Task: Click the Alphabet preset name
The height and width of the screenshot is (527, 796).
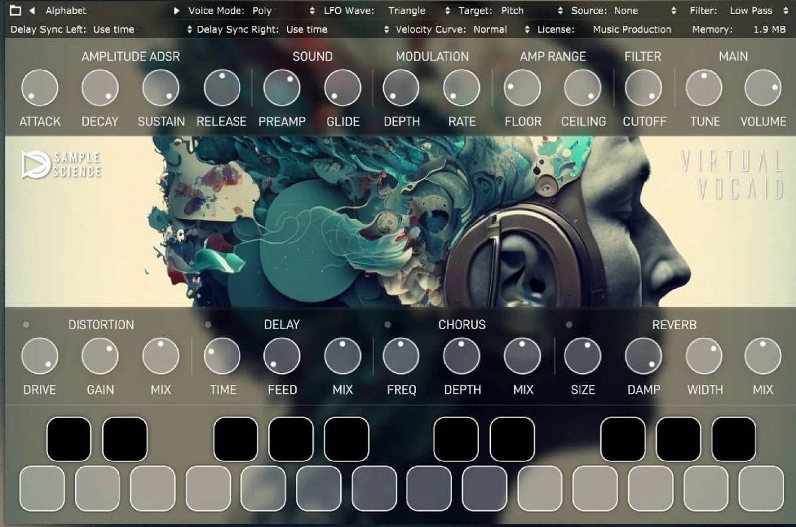Action: pos(66,11)
